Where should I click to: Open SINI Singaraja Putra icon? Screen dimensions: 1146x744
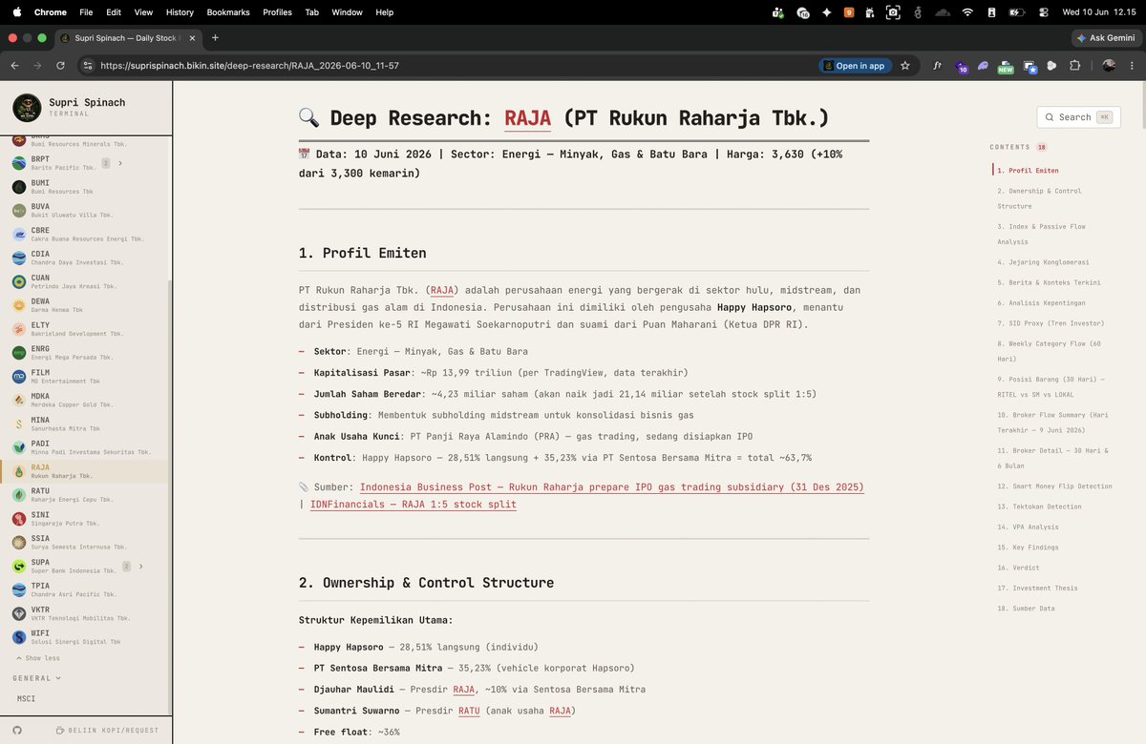pyautogui.click(x=19, y=519)
